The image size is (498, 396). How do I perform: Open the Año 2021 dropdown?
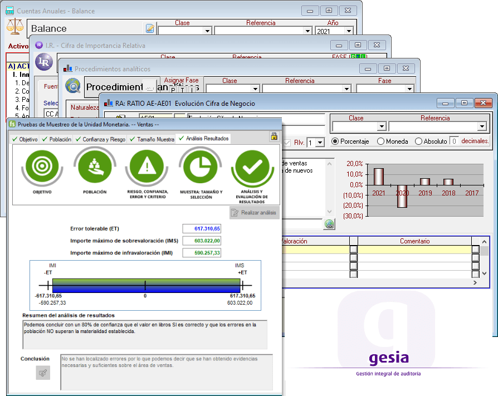coord(349,31)
